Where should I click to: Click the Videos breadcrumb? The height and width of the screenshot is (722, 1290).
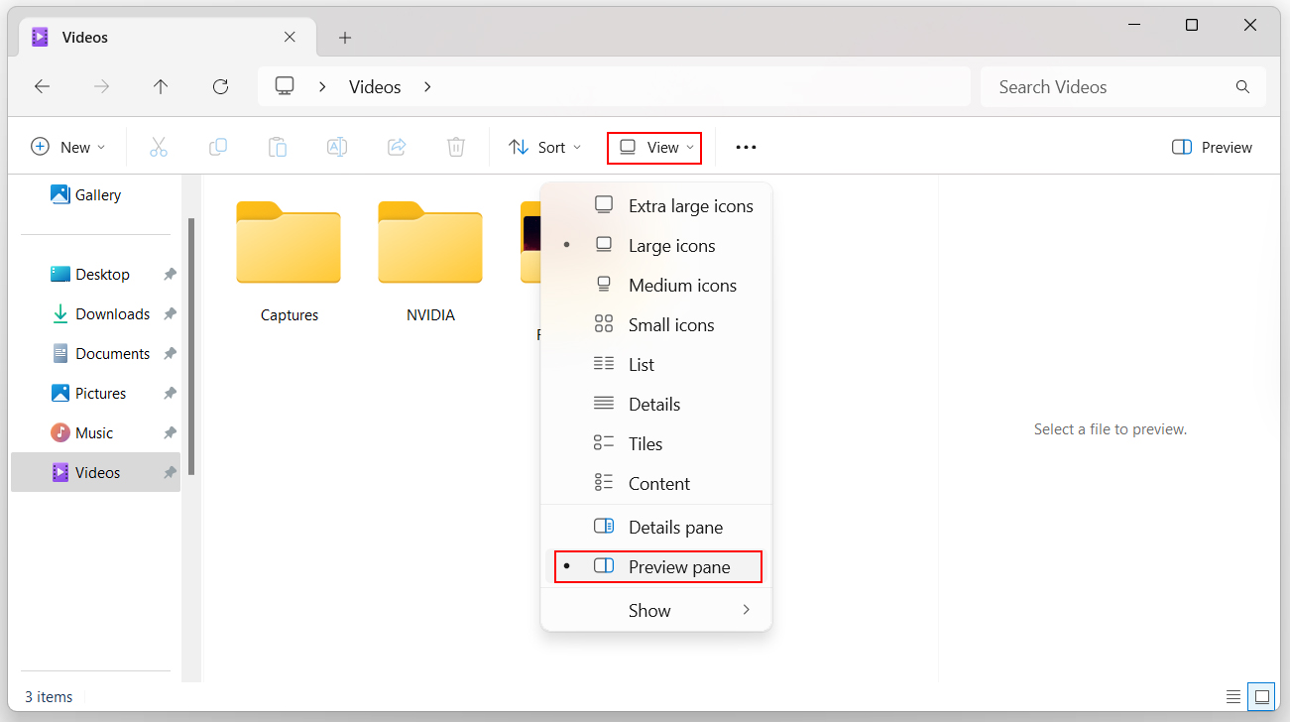pyautogui.click(x=375, y=86)
